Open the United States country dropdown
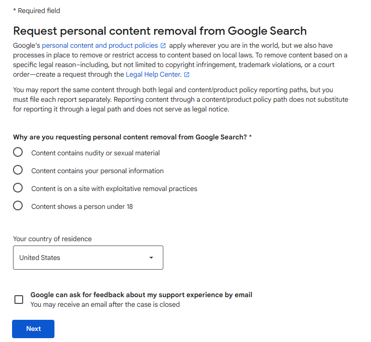 (x=82, y=258)
